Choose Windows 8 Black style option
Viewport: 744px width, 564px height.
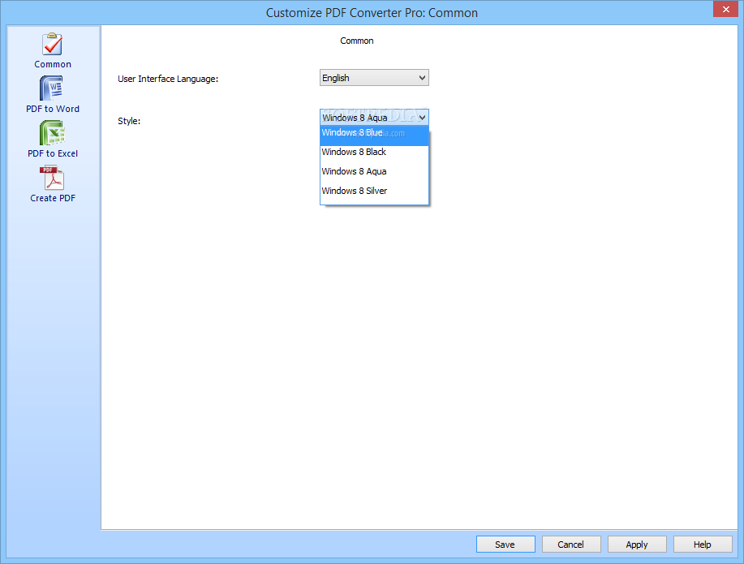[374, 152]
